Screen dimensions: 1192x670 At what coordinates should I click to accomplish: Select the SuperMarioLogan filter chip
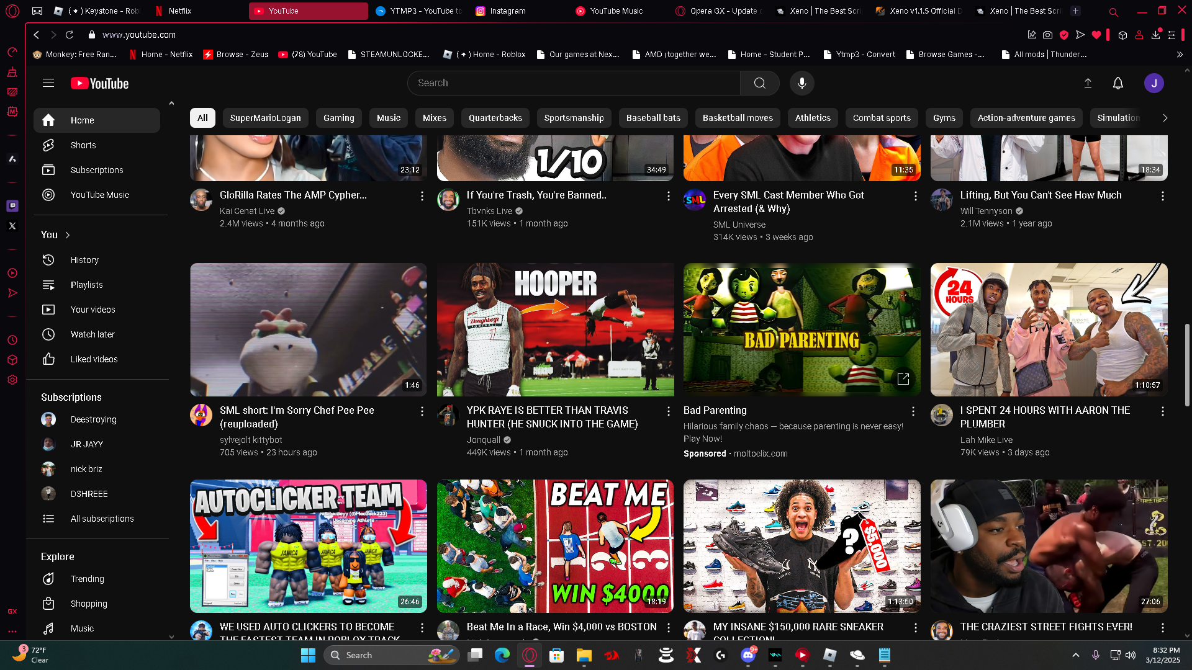click(x=265, y=118)
